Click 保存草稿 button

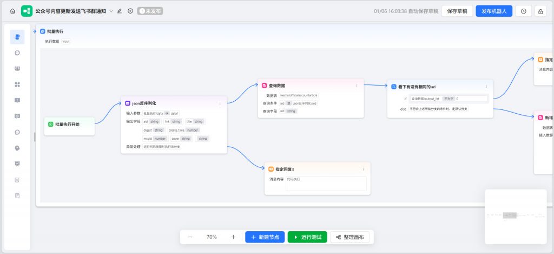click(x=457, y=11)
